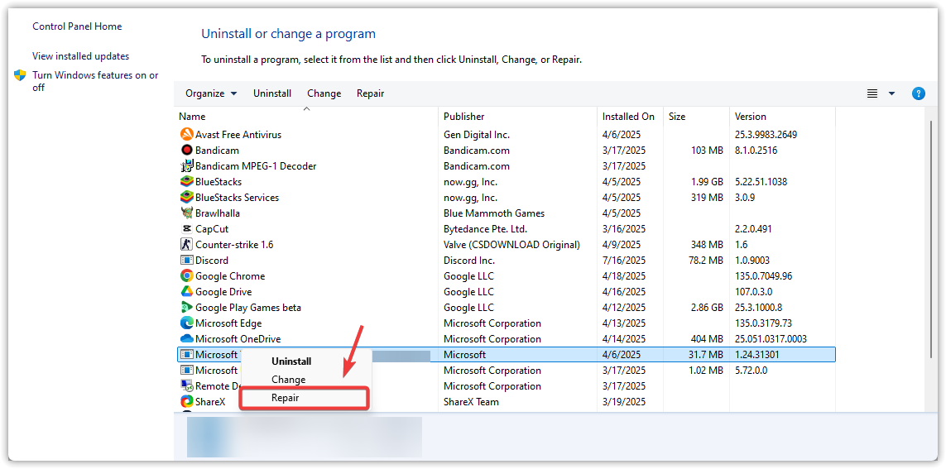Viewport: 946px width, 469px height.
Task: Select the Brawlhalla program name
Action: [218, 213]
